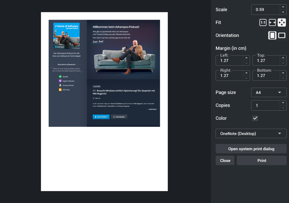The width and height of the screenshot is (289, 203).
Task: Toggle the Color checkbox
Action: (x=255, y=118)
